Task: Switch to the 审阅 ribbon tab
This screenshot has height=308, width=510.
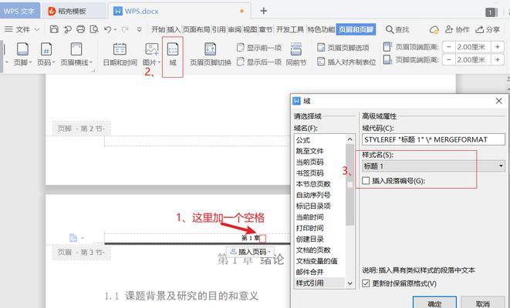Action: point(235,29)
